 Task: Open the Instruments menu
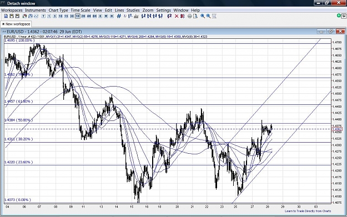(x=36, y=10)
